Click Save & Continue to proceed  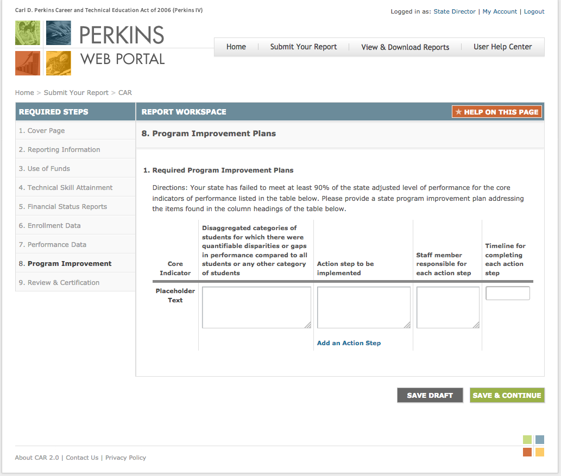point(507,395)
